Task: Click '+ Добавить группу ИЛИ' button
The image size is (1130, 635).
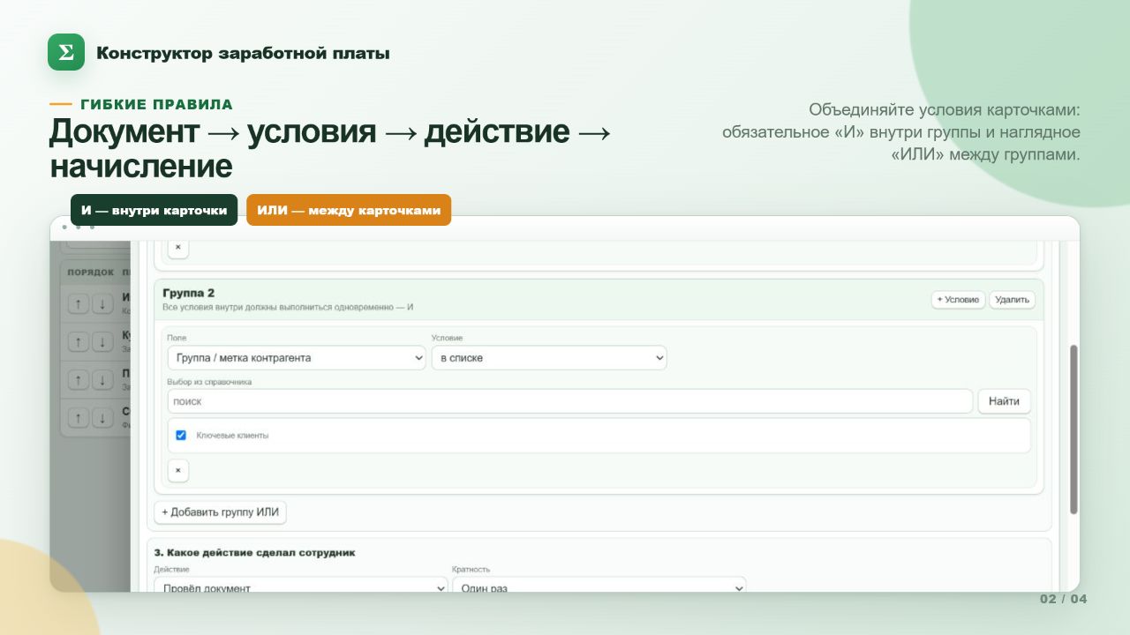Action: [221, 512]
